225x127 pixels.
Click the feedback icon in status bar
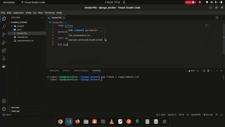pyautogui.click(x=217, y=115)
